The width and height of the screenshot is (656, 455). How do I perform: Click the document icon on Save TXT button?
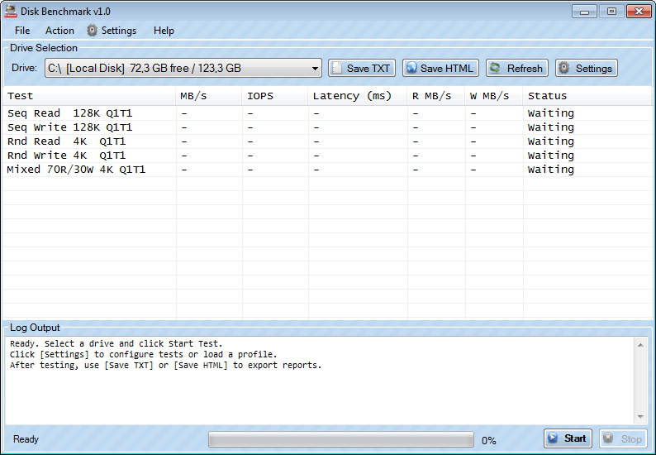coord(337,68)
